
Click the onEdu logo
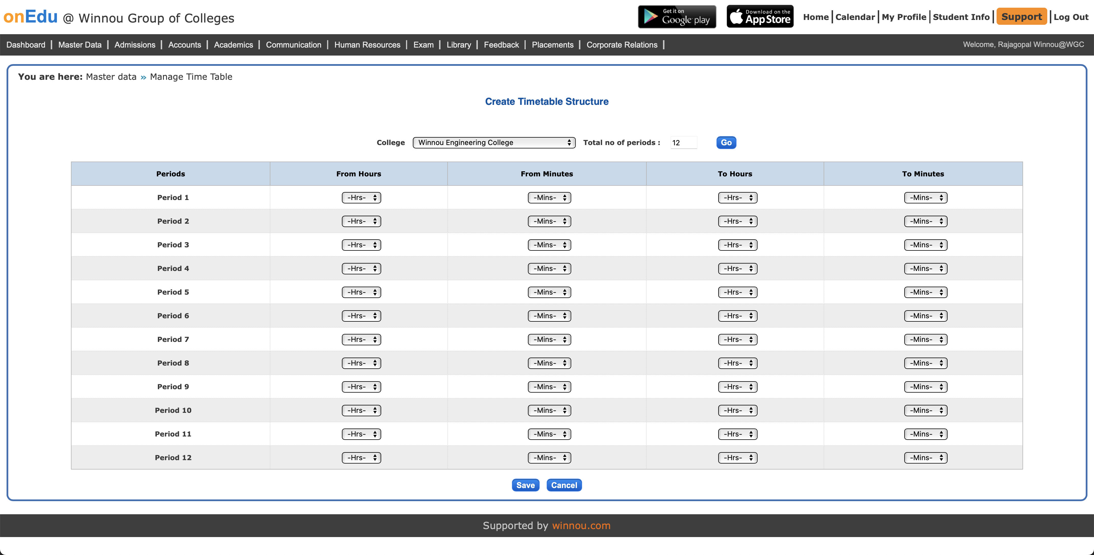(30, 17)
